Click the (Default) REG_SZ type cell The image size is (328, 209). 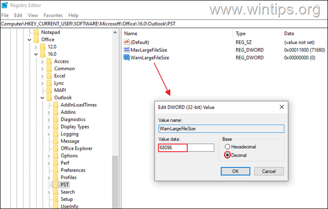243,42
